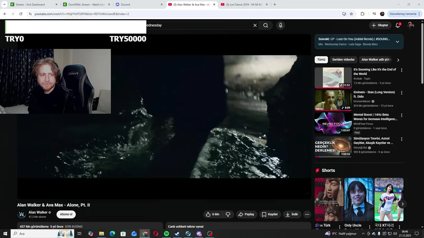Image resolution: width=424 pixels, height=238 pixels.
Task: Open Opera browser from the taskbar
Action: pyautogui.click(x=156, y=234)
